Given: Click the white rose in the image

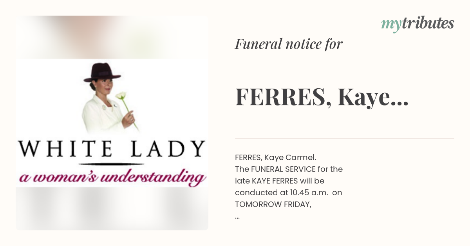Looking at the screenshot, I should point(122,96).
